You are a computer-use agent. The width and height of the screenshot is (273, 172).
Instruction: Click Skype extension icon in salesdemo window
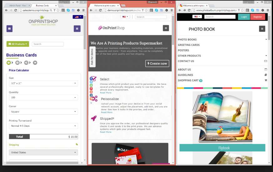pyautogui.click(x=68, y=10)
